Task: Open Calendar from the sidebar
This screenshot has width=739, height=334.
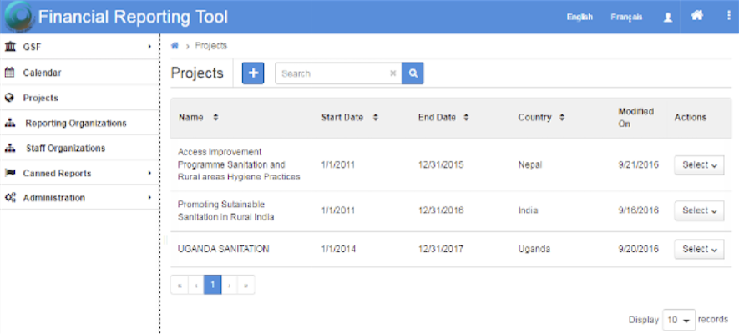Action: pos(42,73)
